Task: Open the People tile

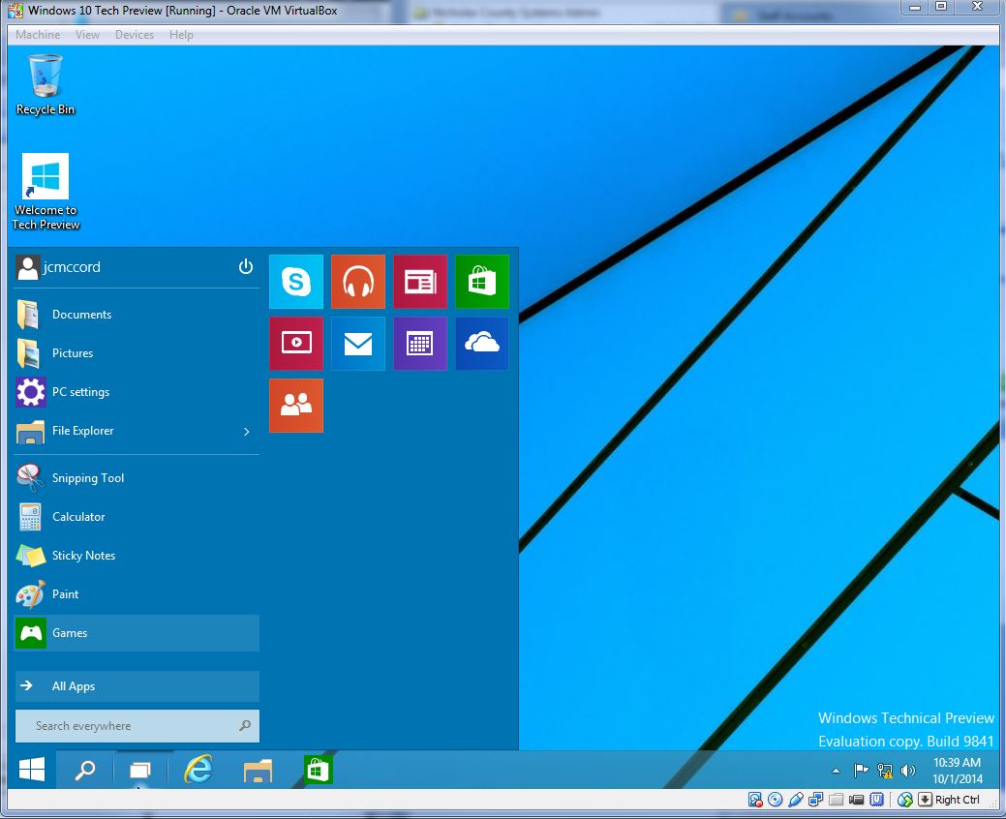Action: point(295,406)
